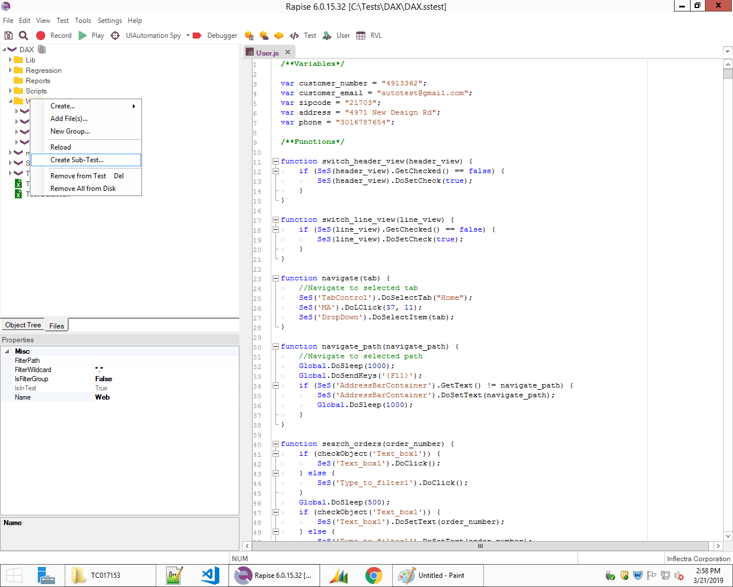Launch the Debugger from the toolbar

coord(215,36)
